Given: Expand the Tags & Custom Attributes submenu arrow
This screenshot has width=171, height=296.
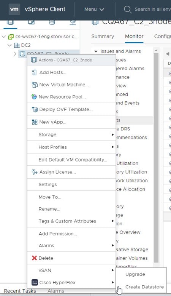Looking at the screenshot, I should 112,221.
